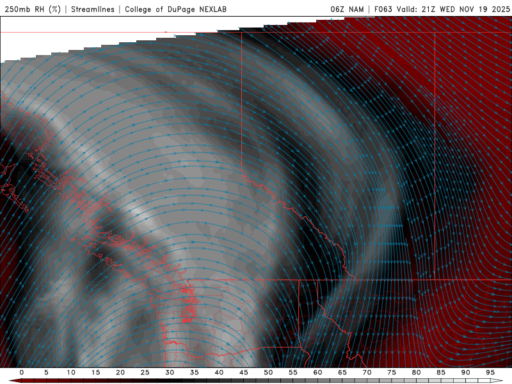Image resolution: width=512 pixels, height=384 pixels.
Task: Click the colorbar label "75"
Action: coord(392,372)
